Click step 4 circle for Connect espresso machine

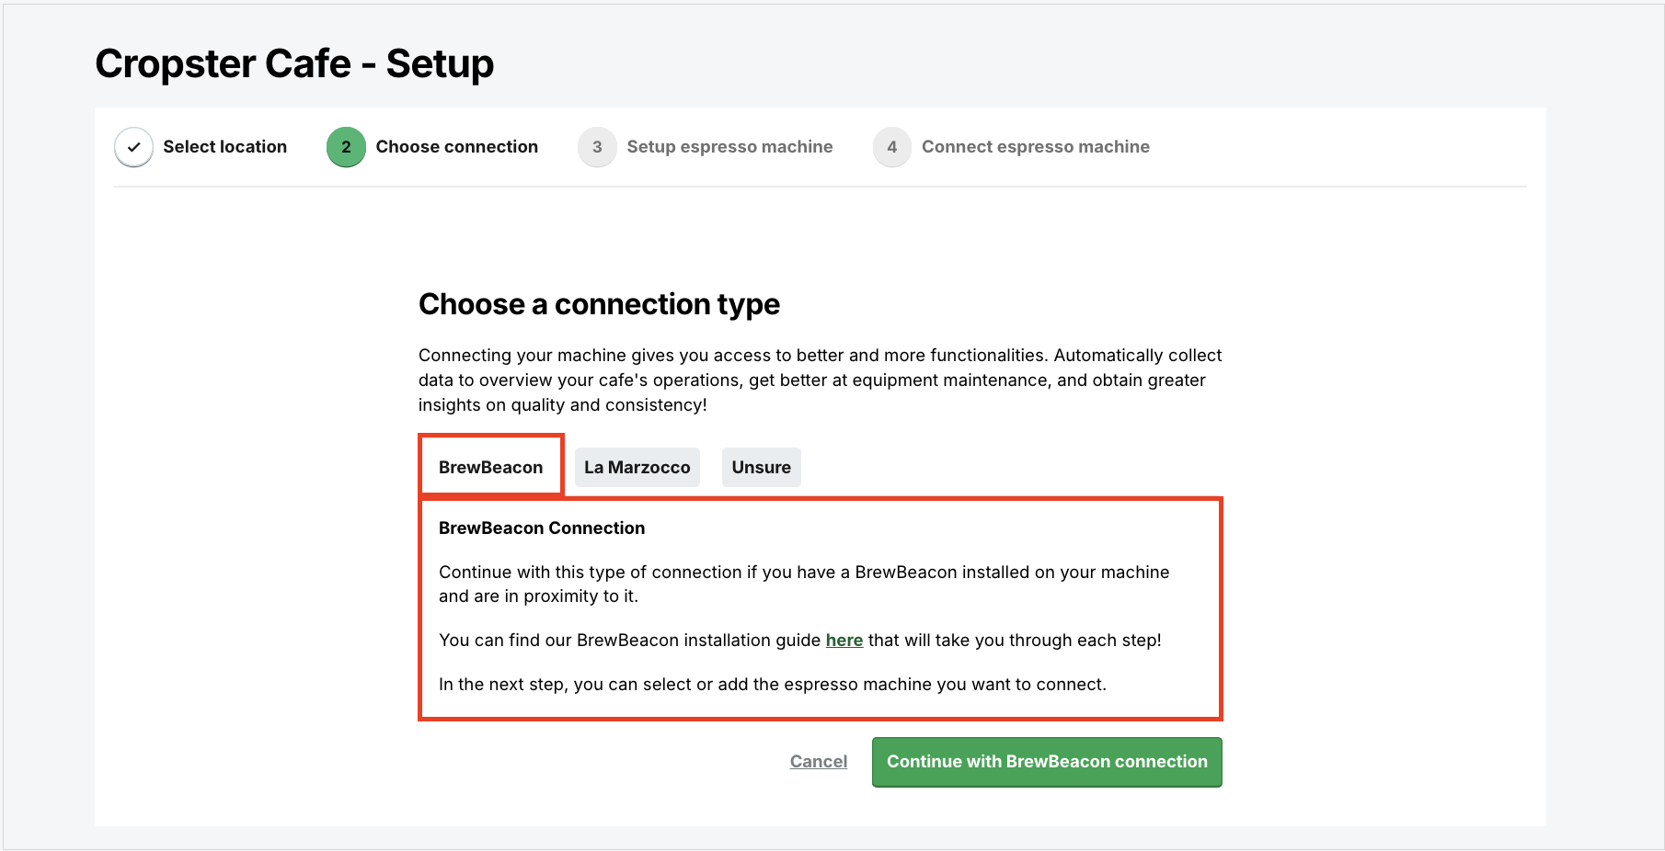pos(891,147)
